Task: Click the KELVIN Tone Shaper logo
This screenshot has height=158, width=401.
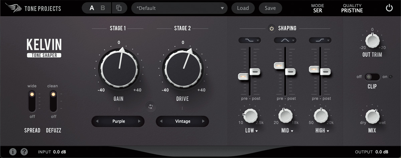Action: [x=44, y=48]
